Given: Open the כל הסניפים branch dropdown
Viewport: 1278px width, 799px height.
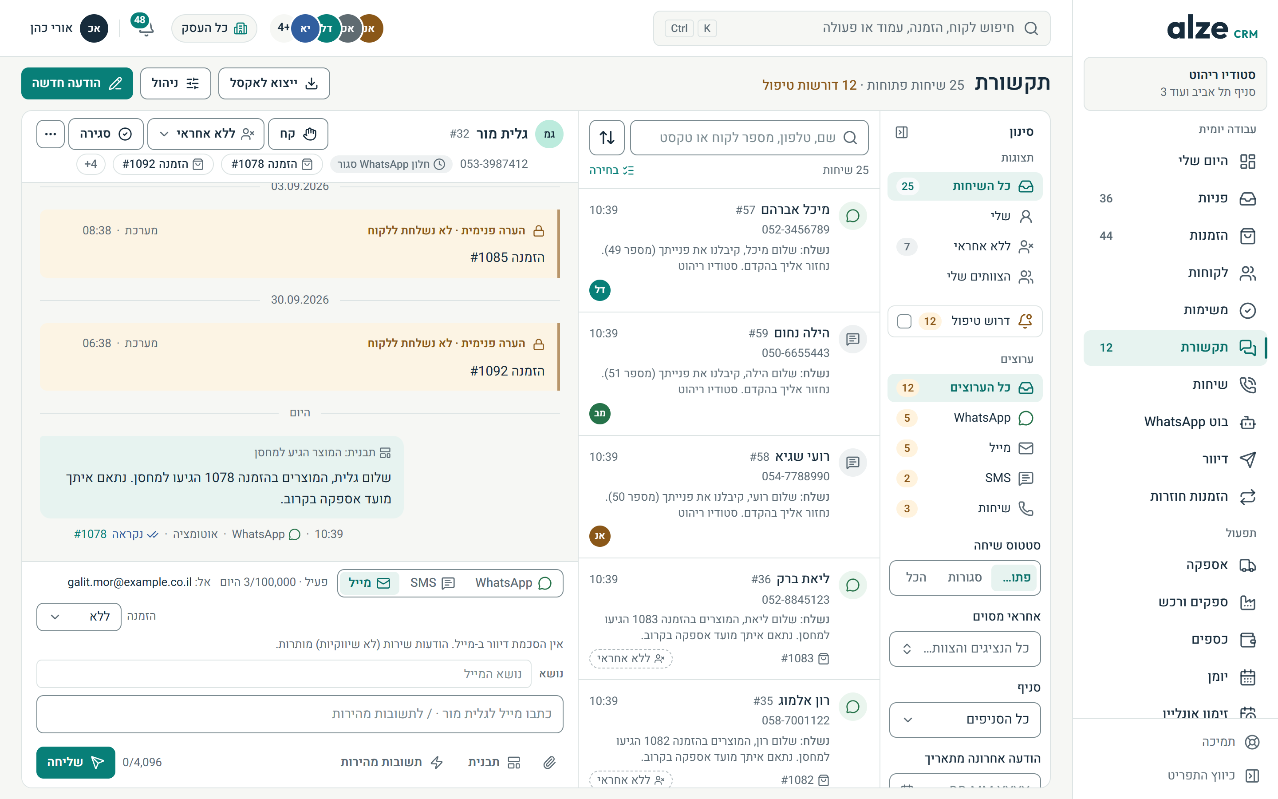Looking at the screenshot, I should pyautogui.click(x=965, y=719).
